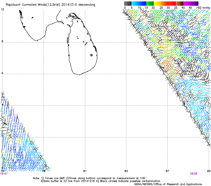Click the '25' legend scale label
The image size is (211, 186).
click(161, 8)
